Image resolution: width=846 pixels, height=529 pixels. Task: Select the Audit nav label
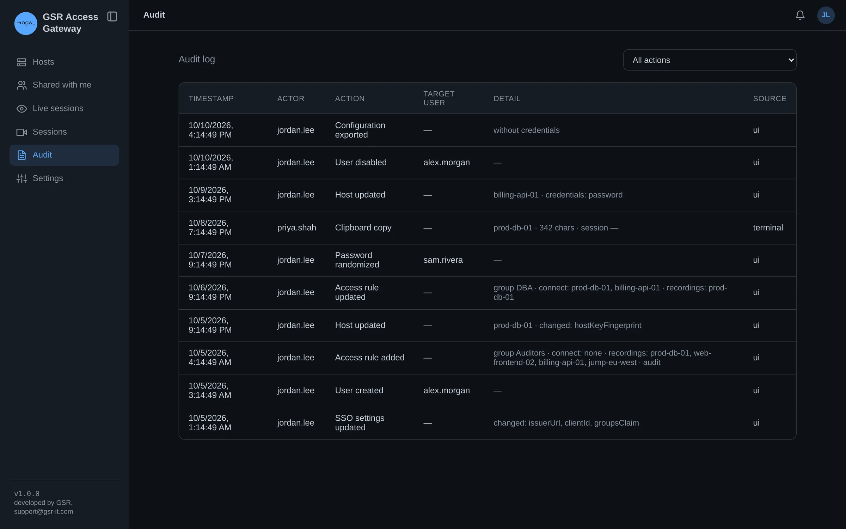(x=42, y=155)
